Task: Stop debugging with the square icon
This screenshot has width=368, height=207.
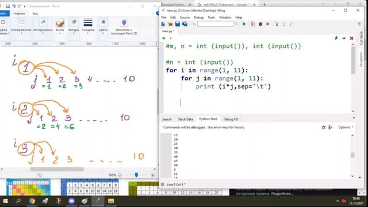Action: [x=268, y=24]
